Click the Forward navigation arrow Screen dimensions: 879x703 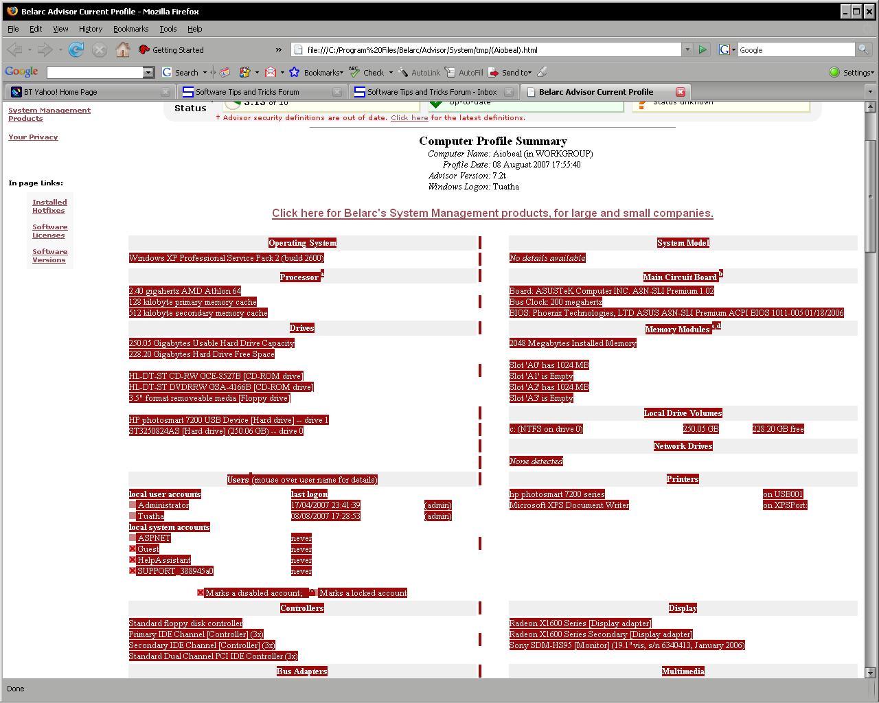[x=45, y=49]
